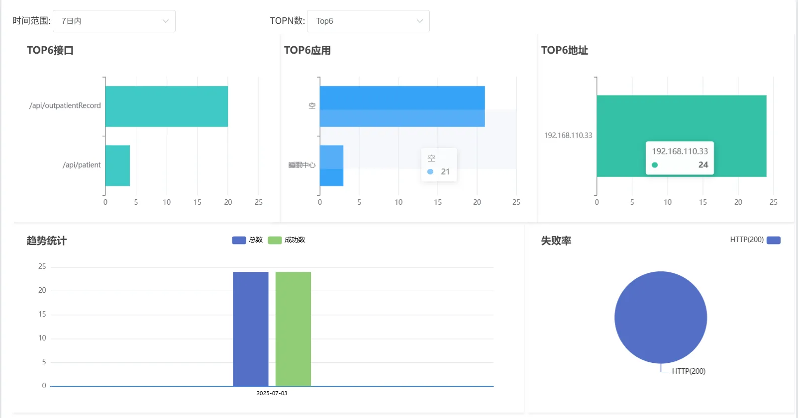Click the 时间范围 field label
798x418 pixels.
click(31, 21)
